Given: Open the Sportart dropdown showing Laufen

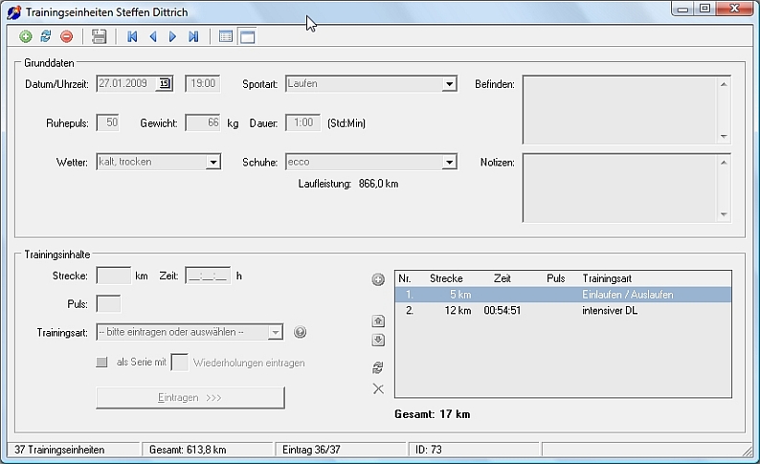Looking at the screenshot, I should coord(449,84).
